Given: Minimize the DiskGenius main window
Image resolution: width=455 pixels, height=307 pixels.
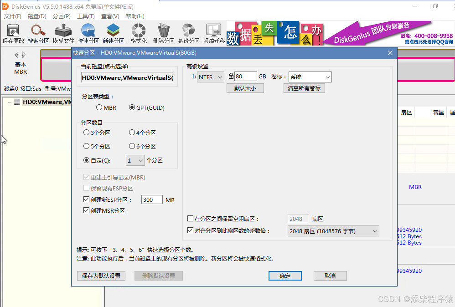Looking at the screenshot, I should click(415, 6).
